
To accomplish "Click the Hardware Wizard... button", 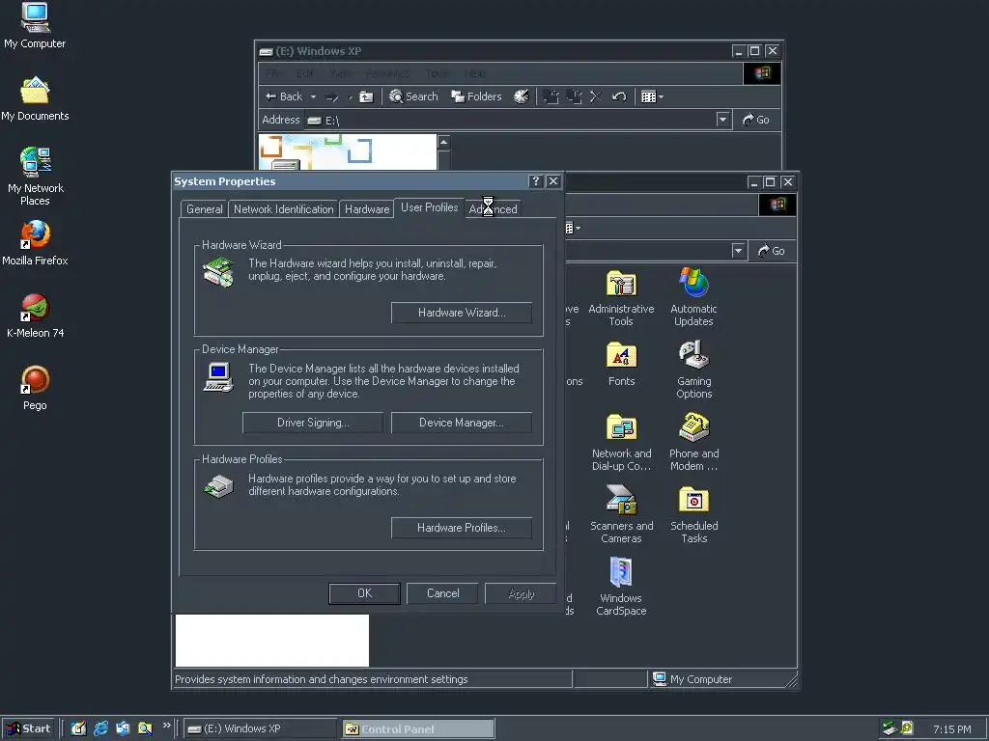I will pyautogui.click(x=462, y=313).
